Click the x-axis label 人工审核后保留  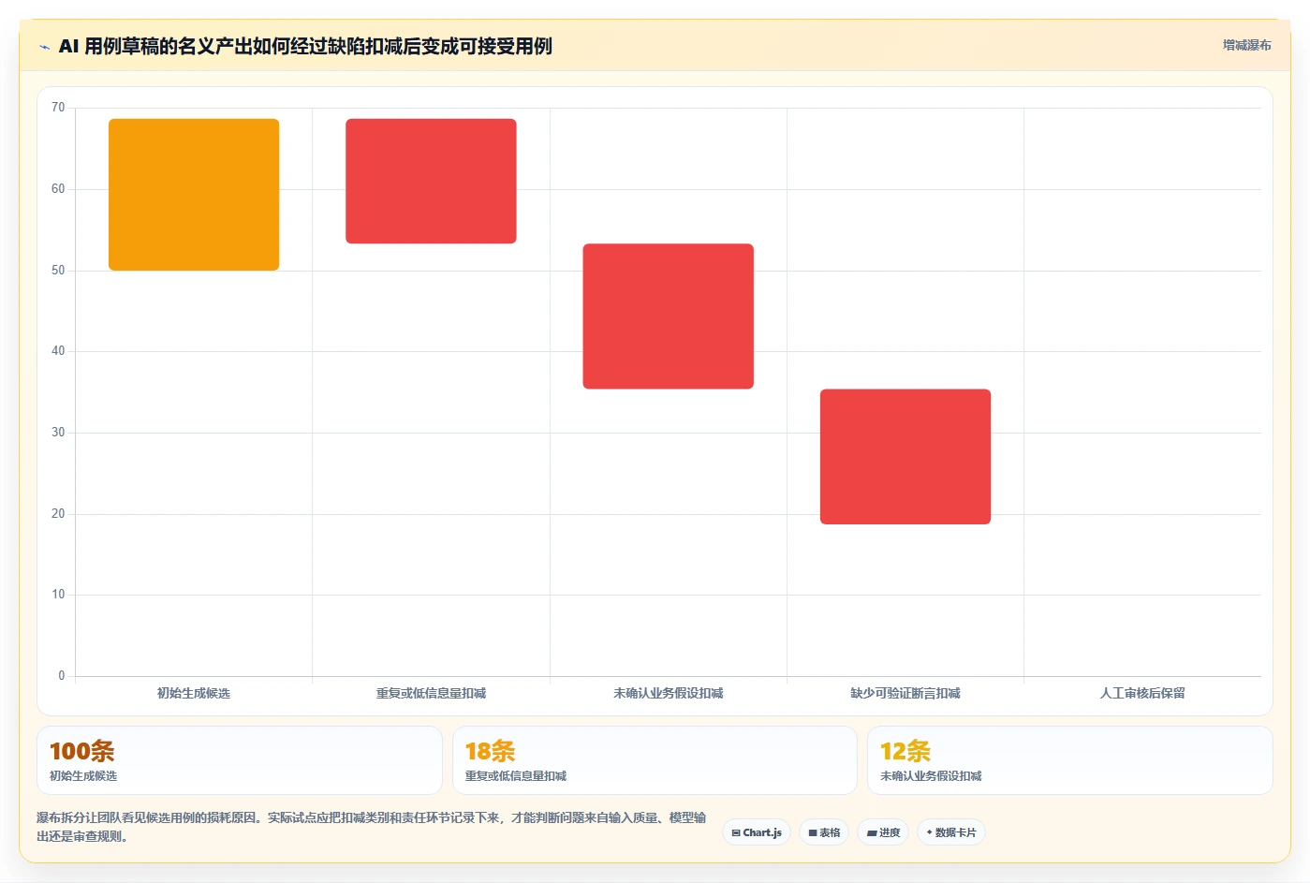[x=1142, y=693]
